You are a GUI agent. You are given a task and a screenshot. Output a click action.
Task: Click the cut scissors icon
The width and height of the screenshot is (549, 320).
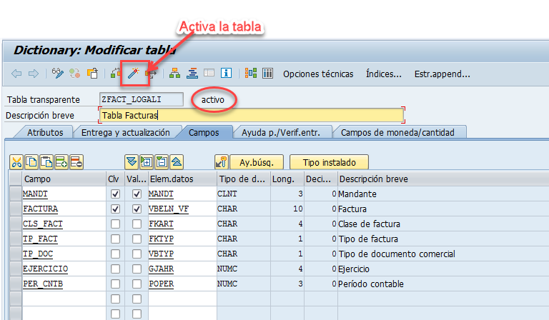click(x=16, y=162)
